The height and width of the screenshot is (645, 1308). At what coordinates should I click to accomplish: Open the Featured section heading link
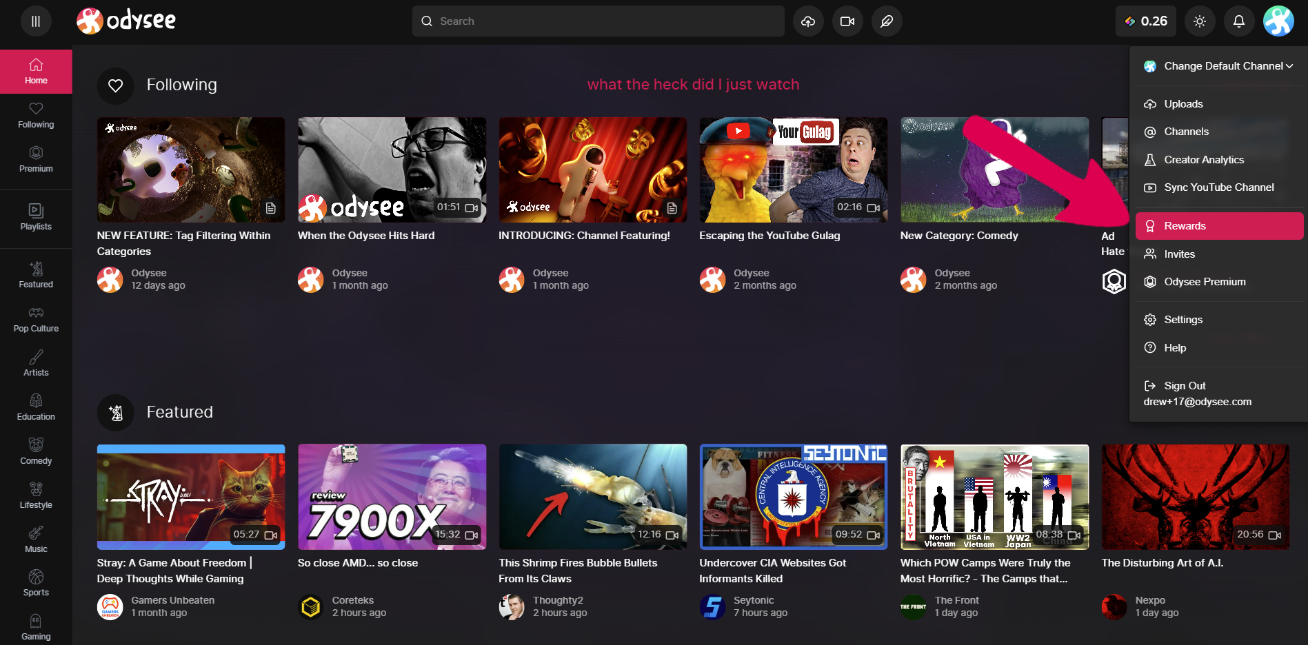click(179, 412)
